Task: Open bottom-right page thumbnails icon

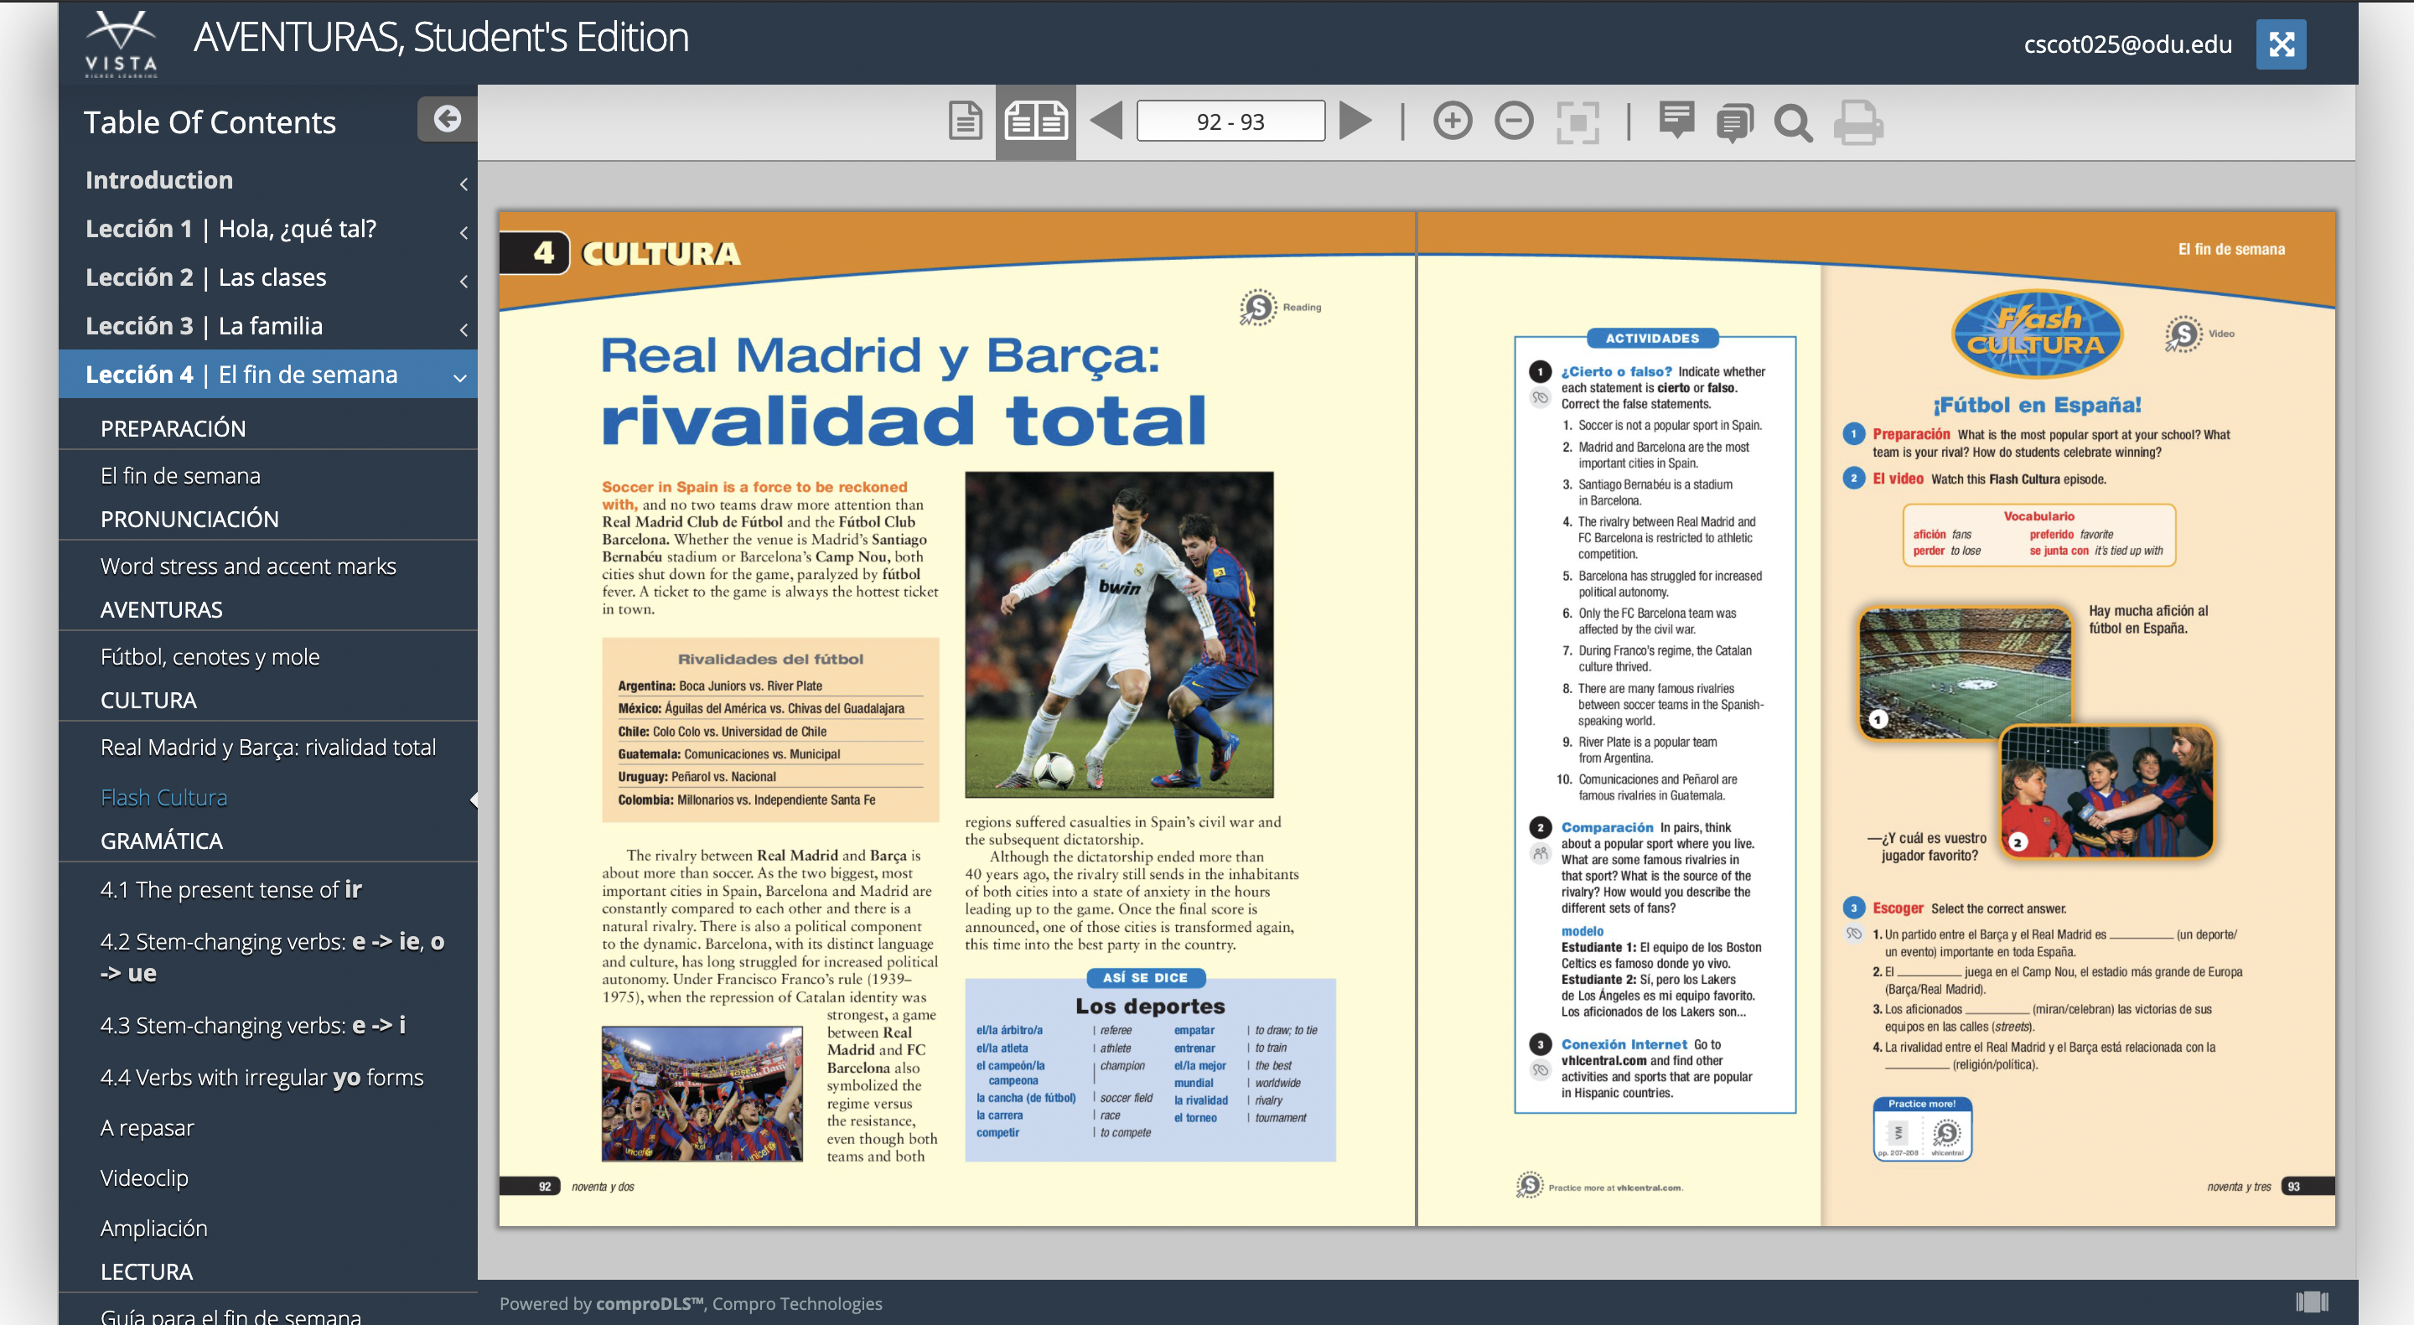Action: (x=2312, y=1302)
